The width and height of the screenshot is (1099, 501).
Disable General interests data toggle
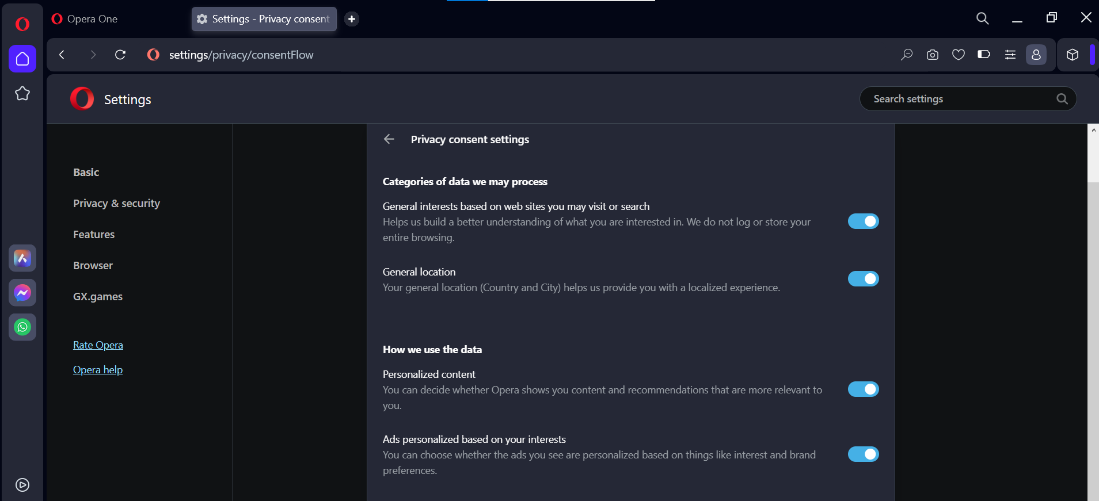click(863, 221)
